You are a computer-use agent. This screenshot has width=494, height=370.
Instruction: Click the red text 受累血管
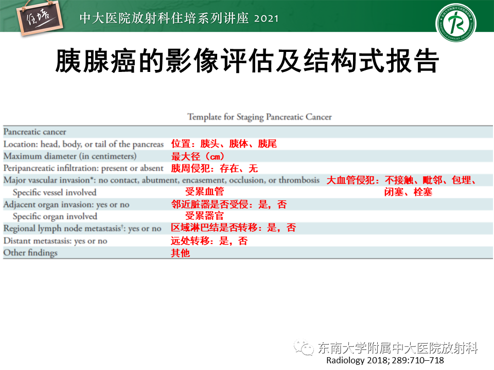[x=205, y=191]
